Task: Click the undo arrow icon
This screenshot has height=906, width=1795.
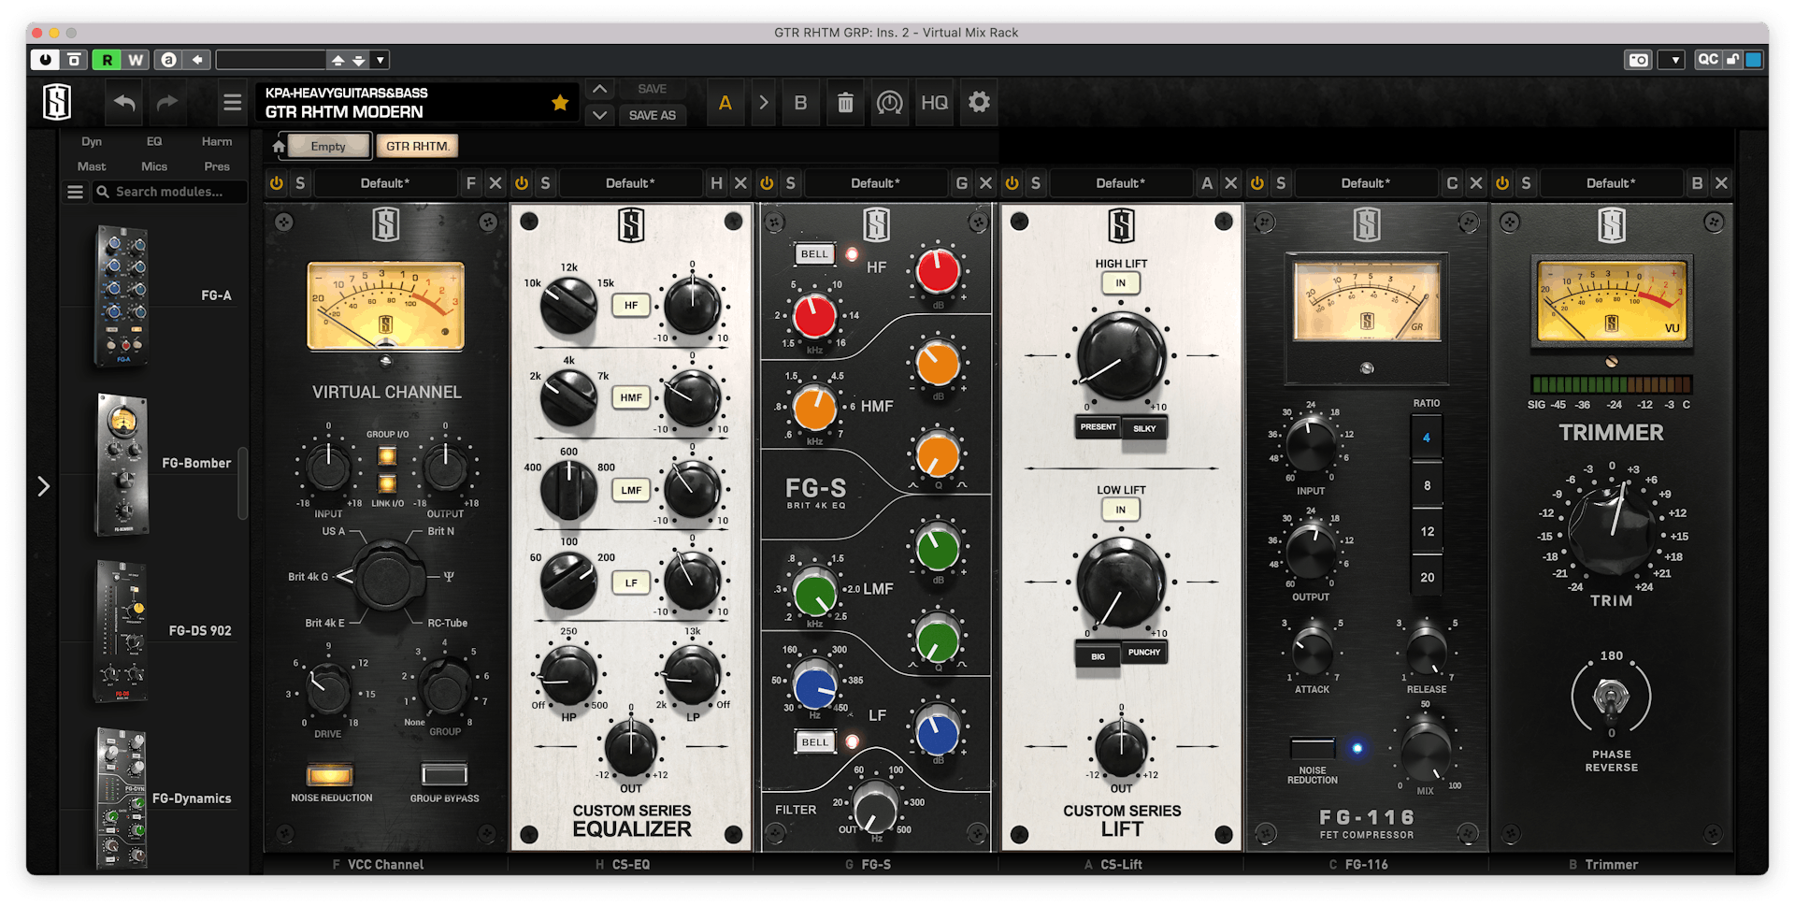Action: [124, 102]
